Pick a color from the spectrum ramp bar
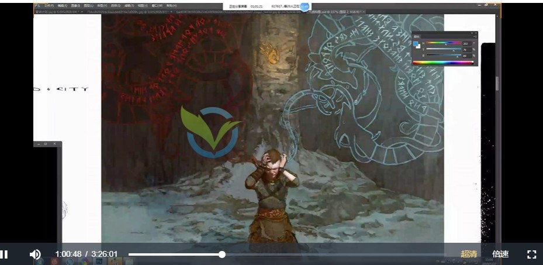This screenshot has height=265, width=543. (442, 63)
